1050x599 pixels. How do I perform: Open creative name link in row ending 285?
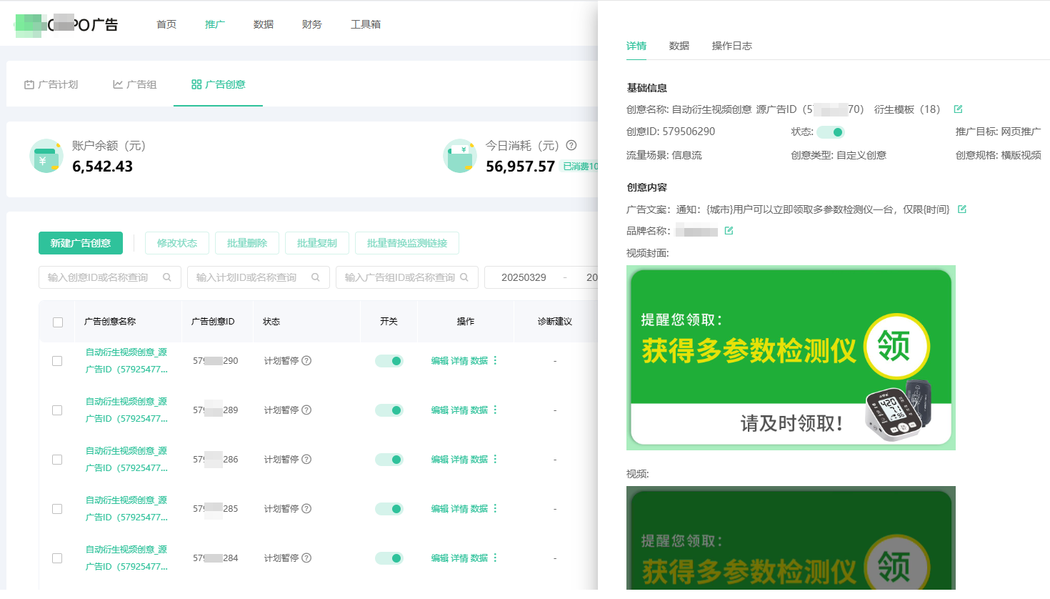coord(126,509)
